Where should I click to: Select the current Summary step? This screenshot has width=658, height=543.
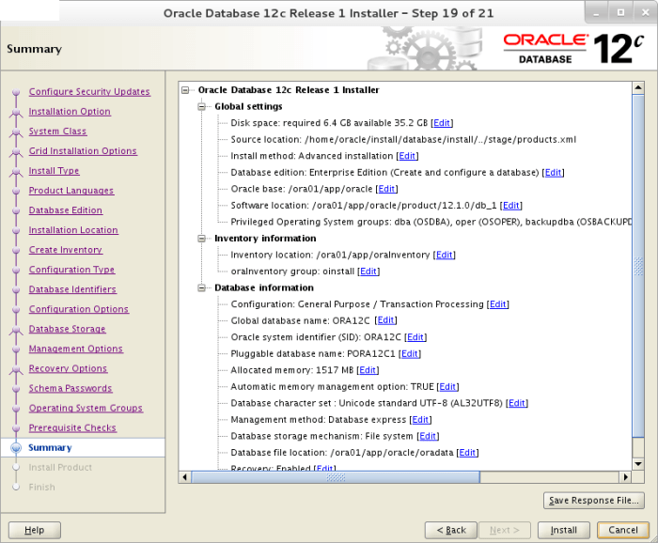pyautogui.click(x=50, y=447)
